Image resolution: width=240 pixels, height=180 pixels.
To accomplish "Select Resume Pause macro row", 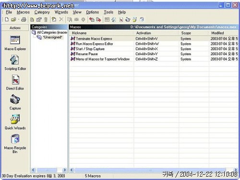I will click(x=154, y=54).
